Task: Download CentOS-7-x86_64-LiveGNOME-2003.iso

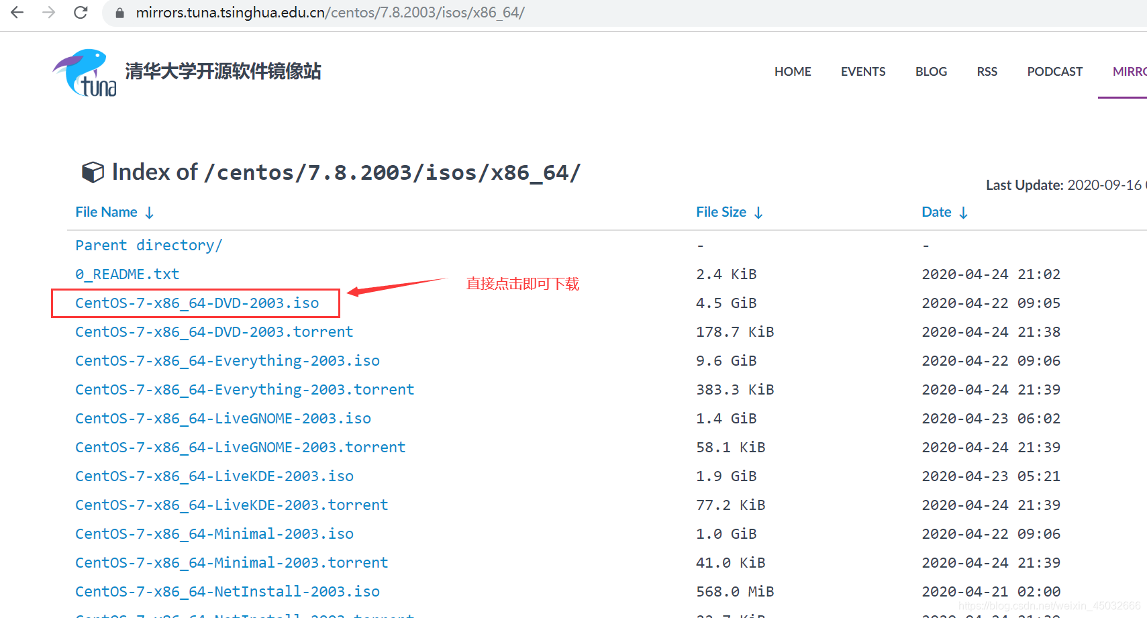Action: pos(223,419)
